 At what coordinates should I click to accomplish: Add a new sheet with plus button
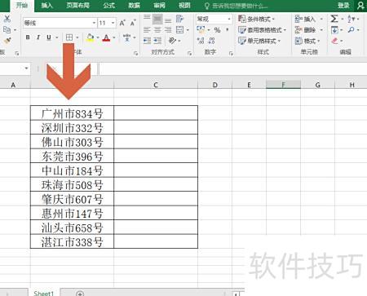coord(80,294)
